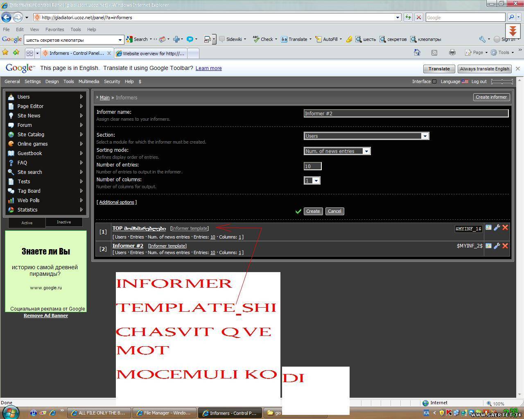Viewport: 524px width, 419px height.
Task: Expand the Additional options section
Action: point(117,202)
